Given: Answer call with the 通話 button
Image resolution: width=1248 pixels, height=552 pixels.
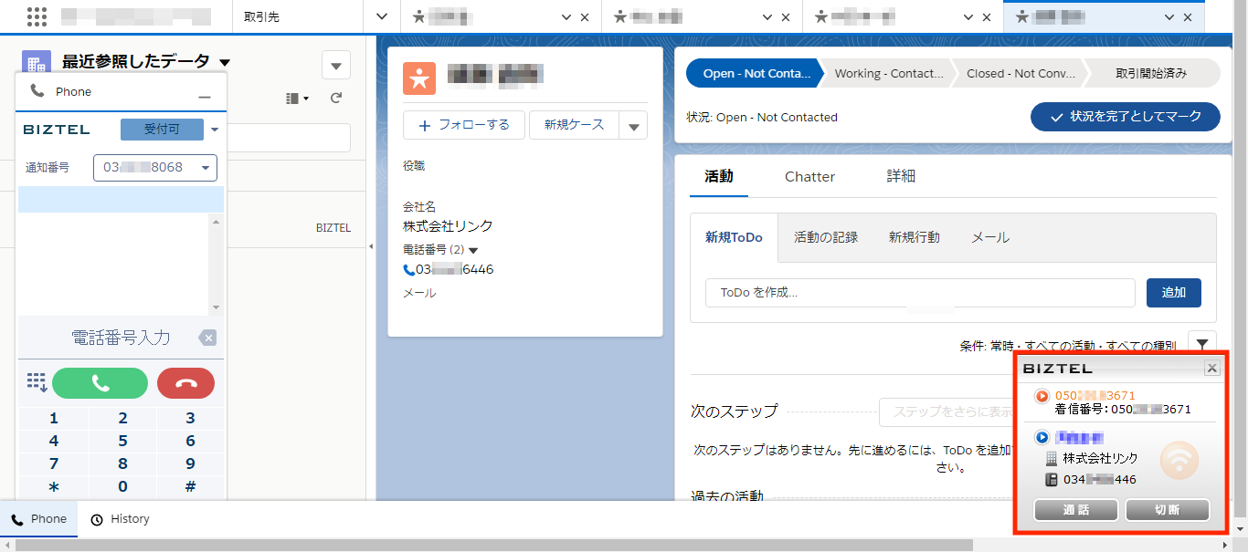Looking at the screenshot, I should [1076, 510].
